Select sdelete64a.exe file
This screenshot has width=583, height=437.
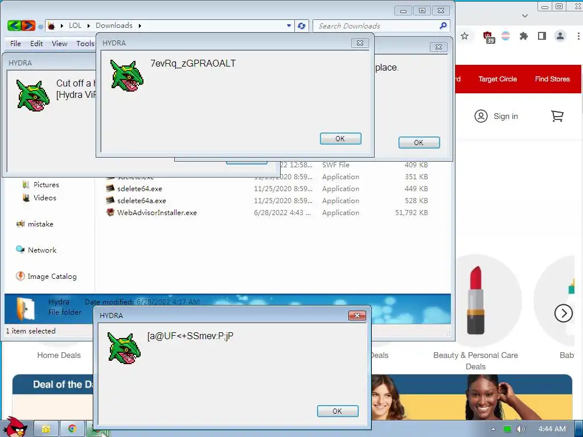tap(142, 201)
